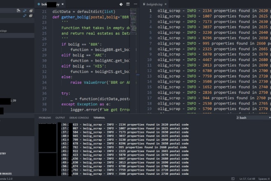Click terminal line with 6780 properties in 2700
Screen dimensions: 271x181
[x=125, y=166]
